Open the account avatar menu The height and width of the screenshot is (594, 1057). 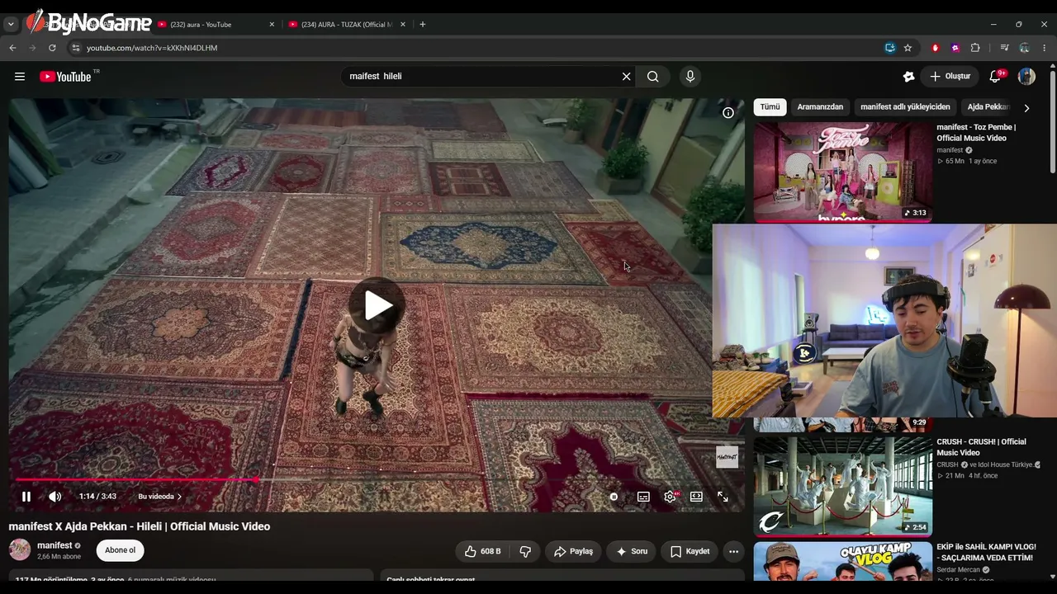(x=1026, y=77)
